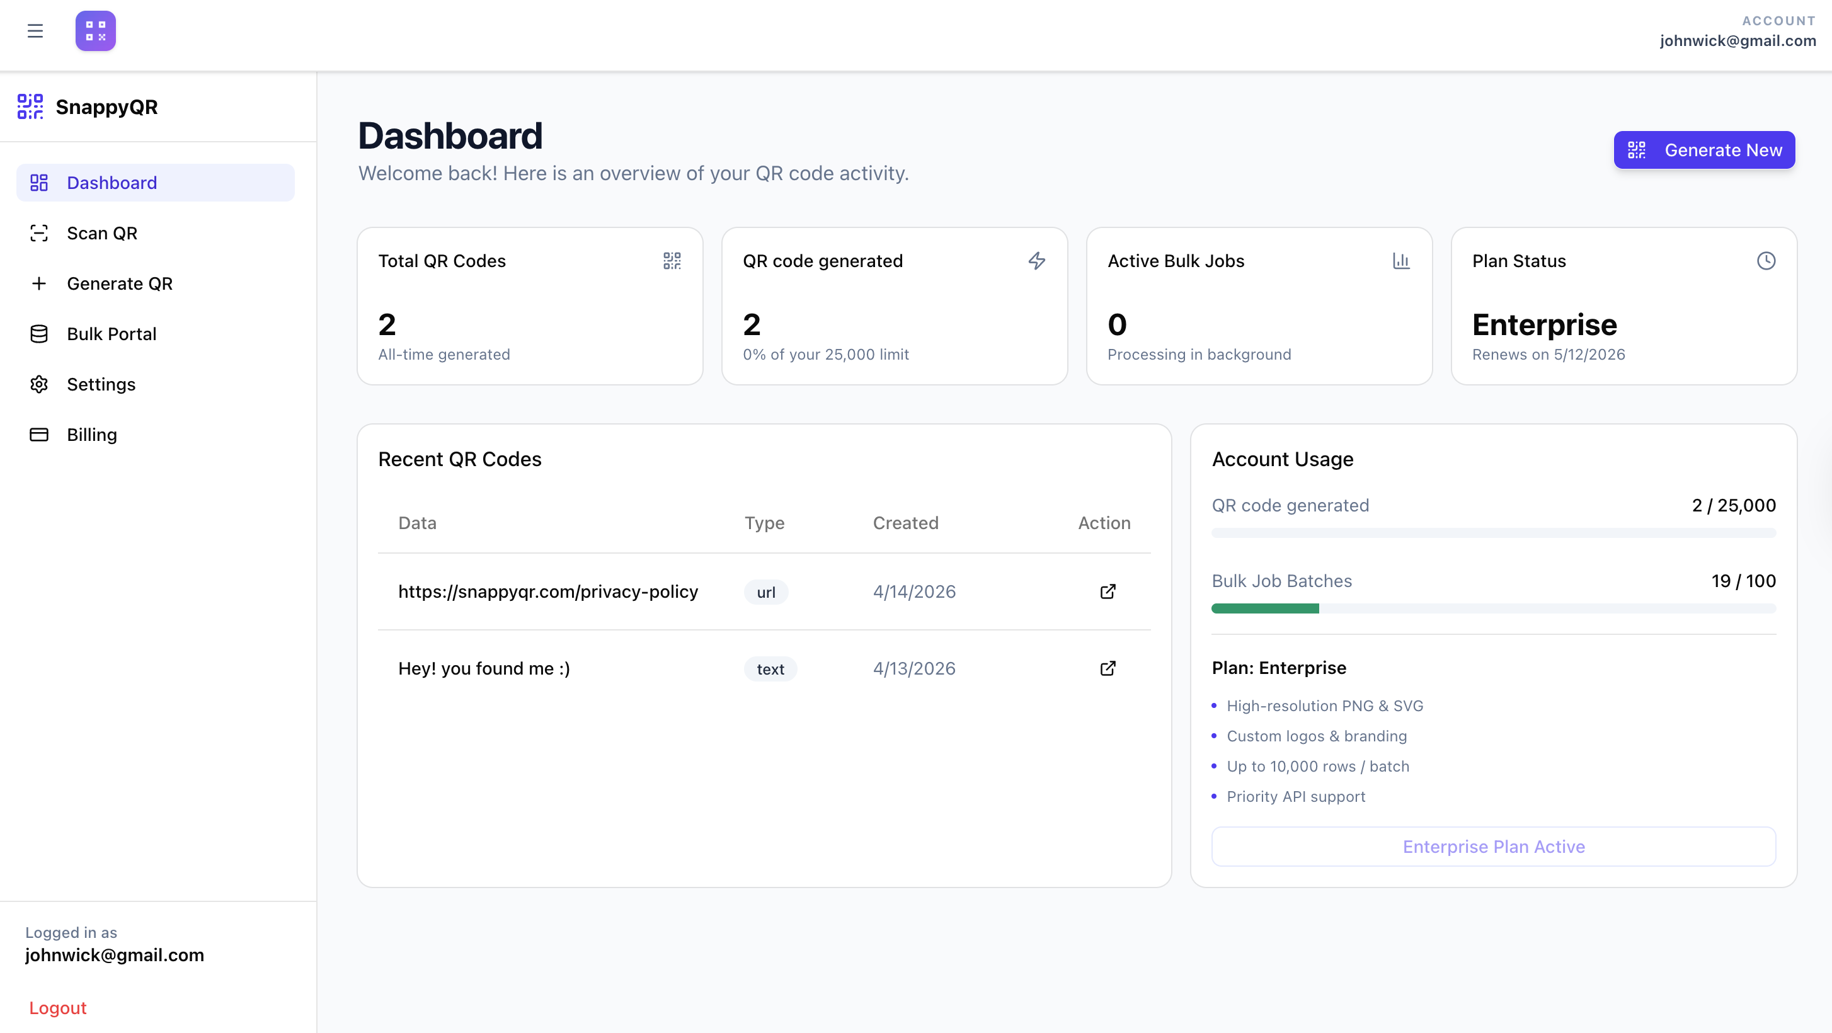1832x1033 pixels.
Task: Switch to the Bulk Portal section
Action: pyautogui.click(x=112, y=333)
